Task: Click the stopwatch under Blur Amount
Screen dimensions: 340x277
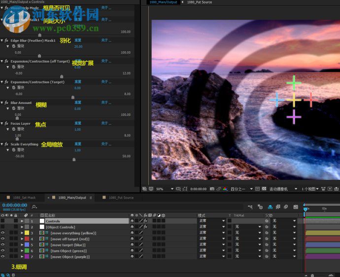Action: coord(14,108)
